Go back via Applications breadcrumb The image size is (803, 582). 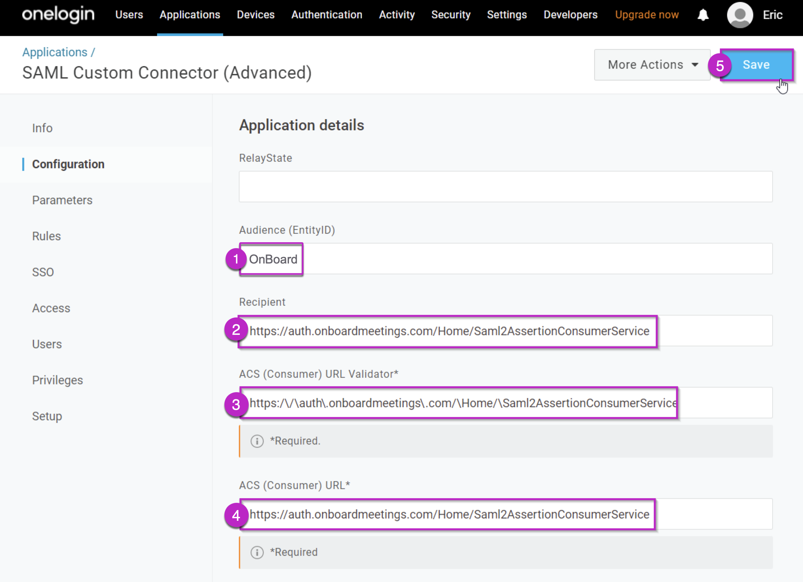coord(55,52)
